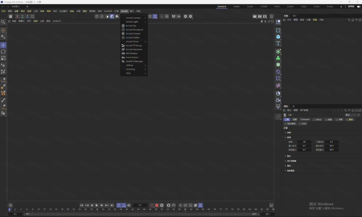Viewport: 362px width, 217px height.
Task: Toggle the Y axis lock
Action: [22, 16]
